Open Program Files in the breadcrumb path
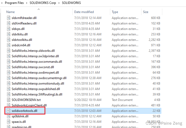Image resolution: width=186 pixels, height=128 pixels. tap(14, 3)
